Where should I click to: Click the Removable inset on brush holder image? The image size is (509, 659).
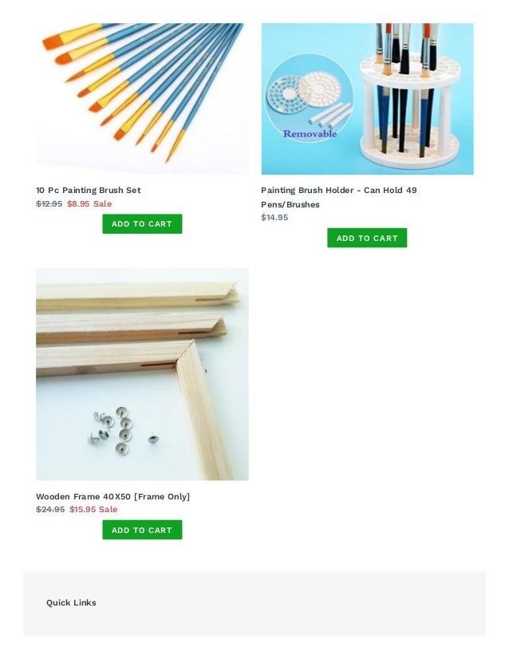[309, 99]
